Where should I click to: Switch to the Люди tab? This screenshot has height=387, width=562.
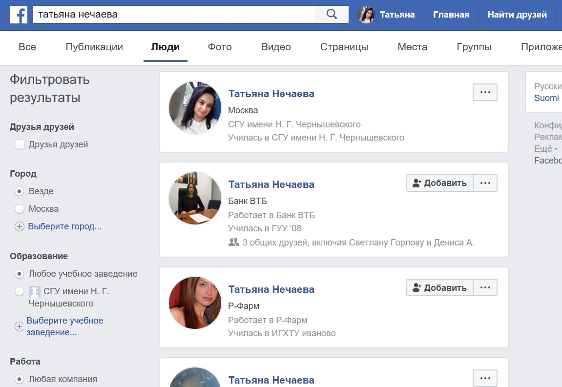[x=165, y=47]
